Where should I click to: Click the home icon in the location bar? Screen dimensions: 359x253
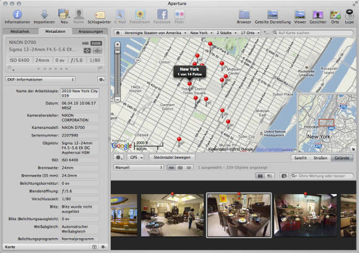(118, 33)
